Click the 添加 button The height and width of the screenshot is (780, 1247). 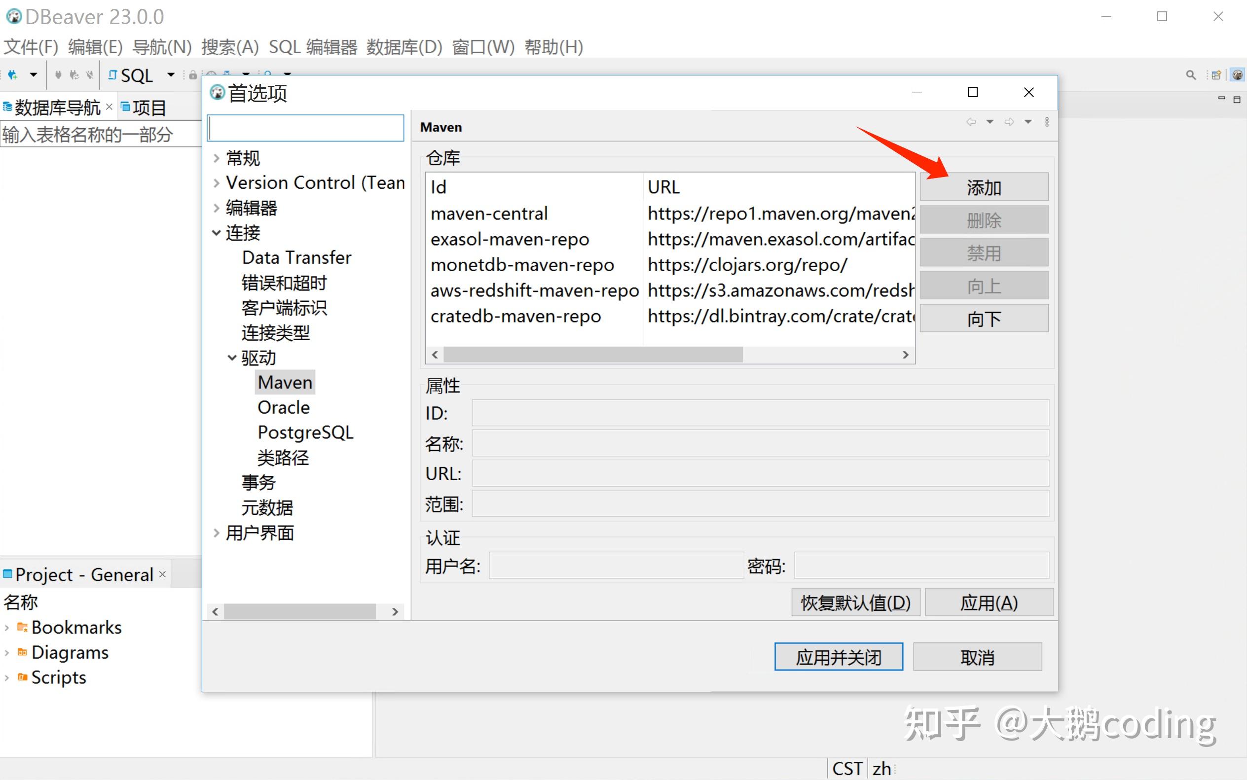pyautogui.click(x=983, y=187)
